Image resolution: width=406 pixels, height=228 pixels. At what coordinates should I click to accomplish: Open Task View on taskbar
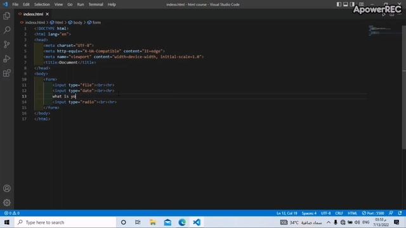[x=138, y=222]
